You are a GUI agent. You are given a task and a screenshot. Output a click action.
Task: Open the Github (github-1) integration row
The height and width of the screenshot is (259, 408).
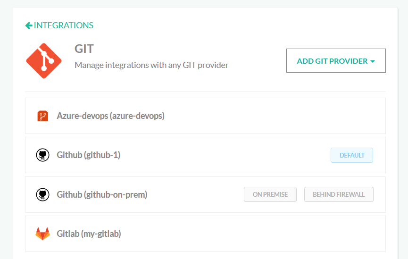tap(205, 155)
